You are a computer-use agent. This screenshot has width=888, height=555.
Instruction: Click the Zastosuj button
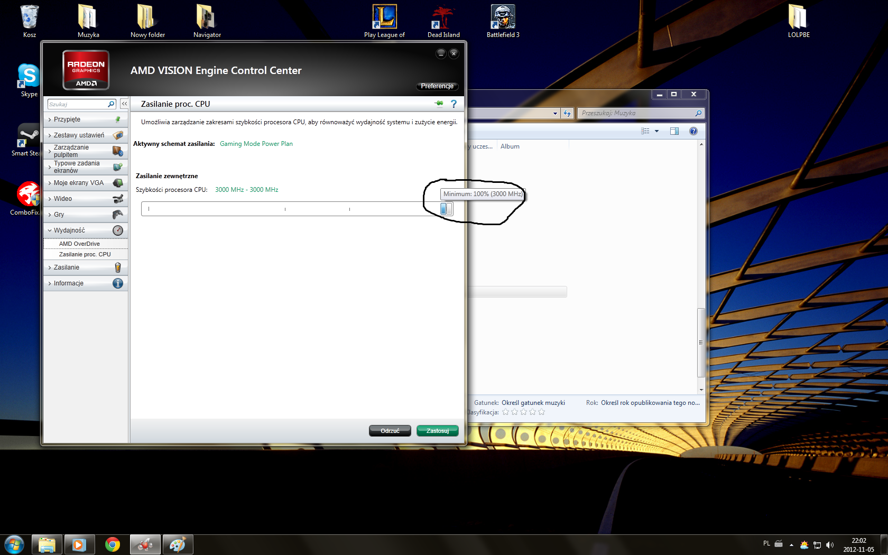pyautogui.click(x=438, y=431)
